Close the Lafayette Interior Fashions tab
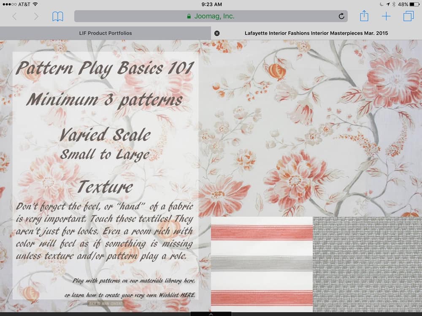Viewport: 422px width, 316px height. 217,33
